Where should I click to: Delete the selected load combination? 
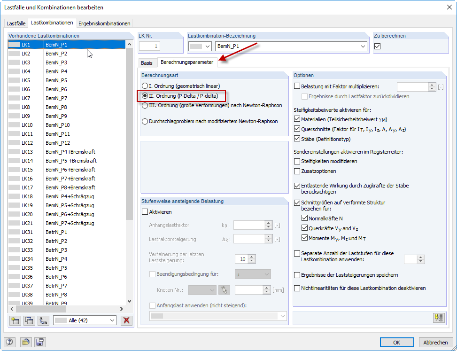126,320
